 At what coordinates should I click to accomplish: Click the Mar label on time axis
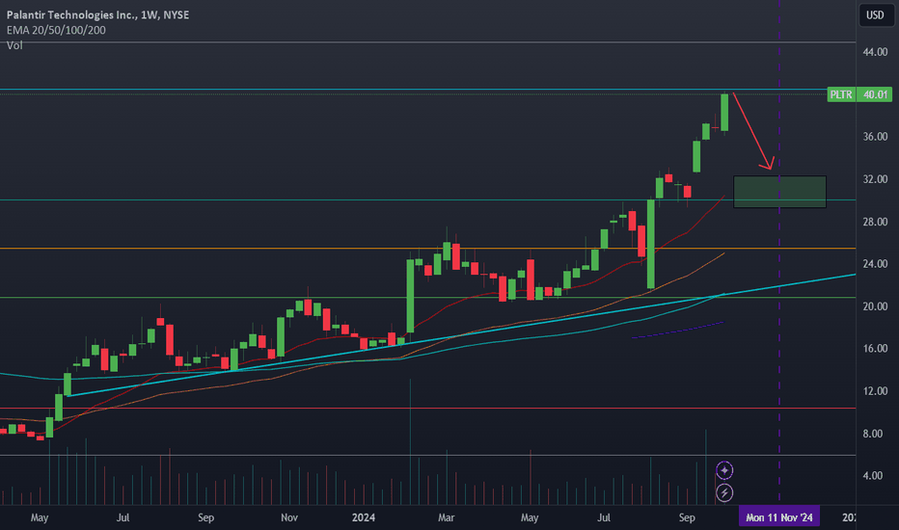446,517
